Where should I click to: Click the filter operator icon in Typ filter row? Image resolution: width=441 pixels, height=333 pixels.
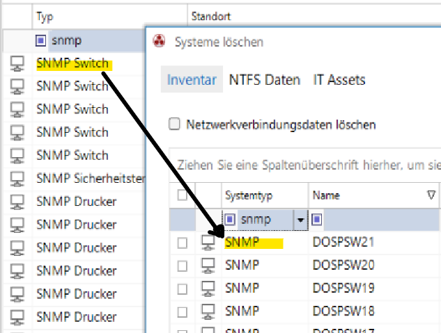point(42,40)
